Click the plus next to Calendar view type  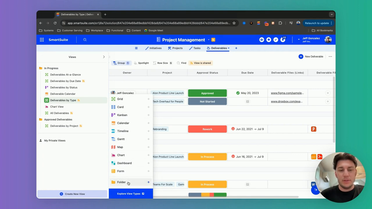pyautogui.click(x=149, y=123)
